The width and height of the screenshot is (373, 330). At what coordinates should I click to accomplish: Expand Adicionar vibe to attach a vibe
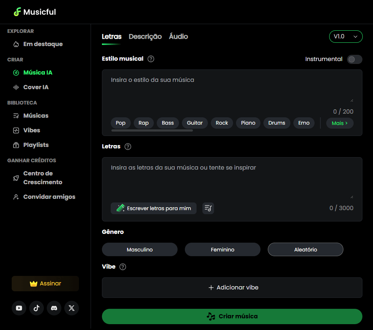pyautogui.click(x=232, y=288)
